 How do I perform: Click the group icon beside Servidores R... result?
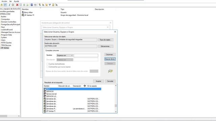[x=45, y=109]
